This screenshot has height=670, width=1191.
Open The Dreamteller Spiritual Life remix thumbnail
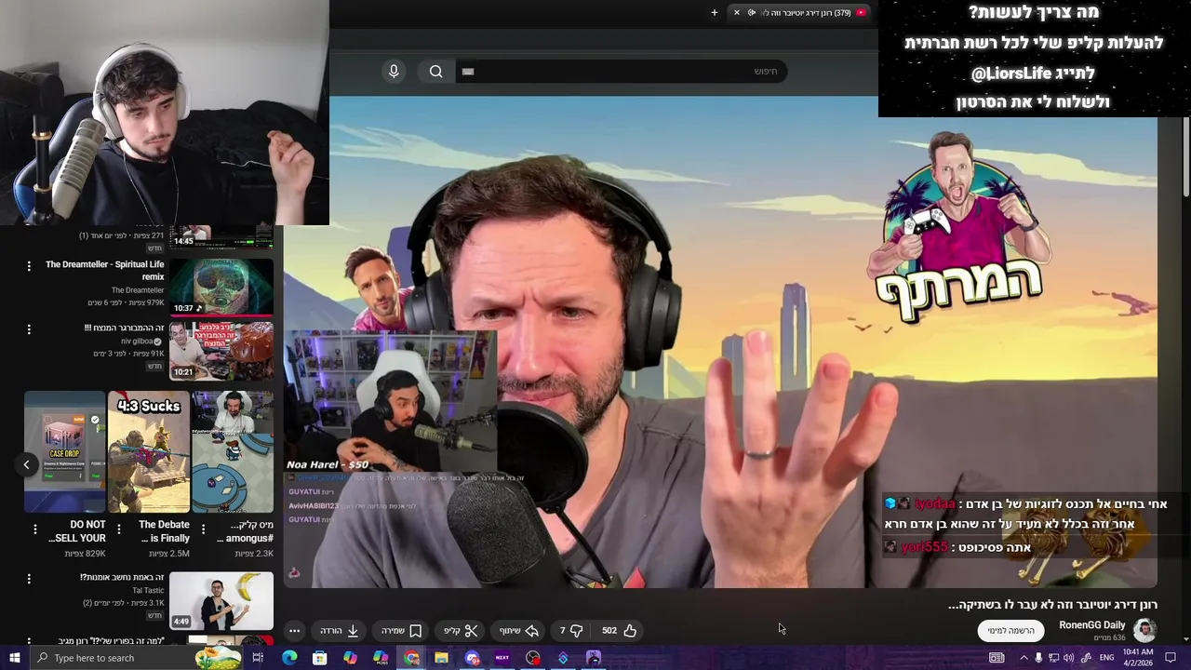click(221, 288)
